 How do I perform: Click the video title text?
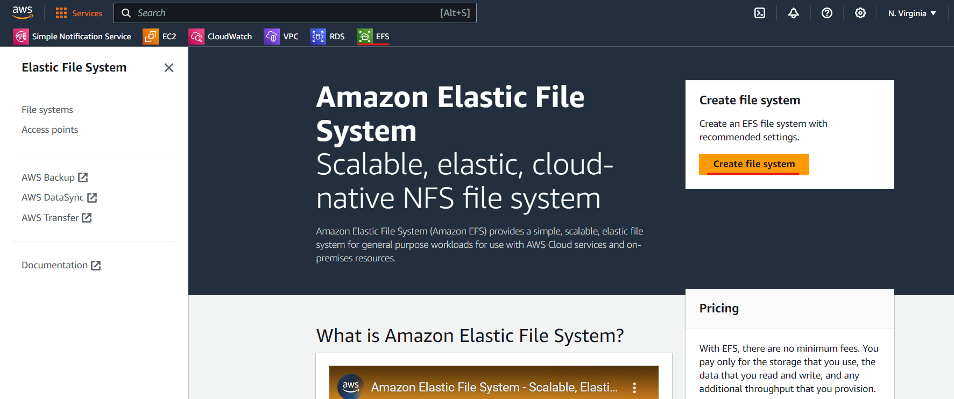pos(494,387)
